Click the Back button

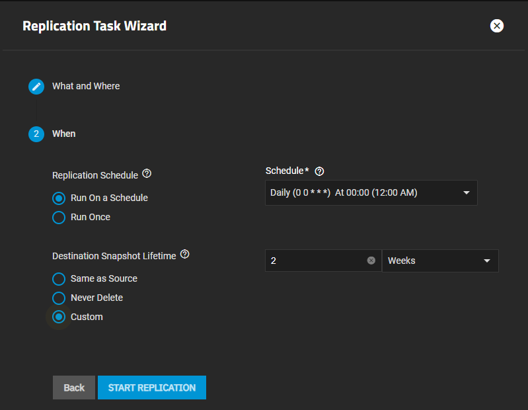74,388
